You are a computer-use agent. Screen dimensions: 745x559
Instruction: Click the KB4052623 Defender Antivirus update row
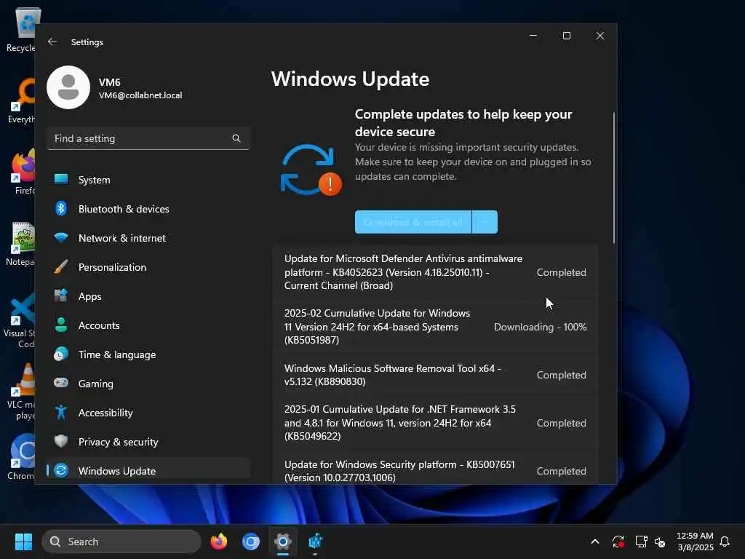coord(435,272)
